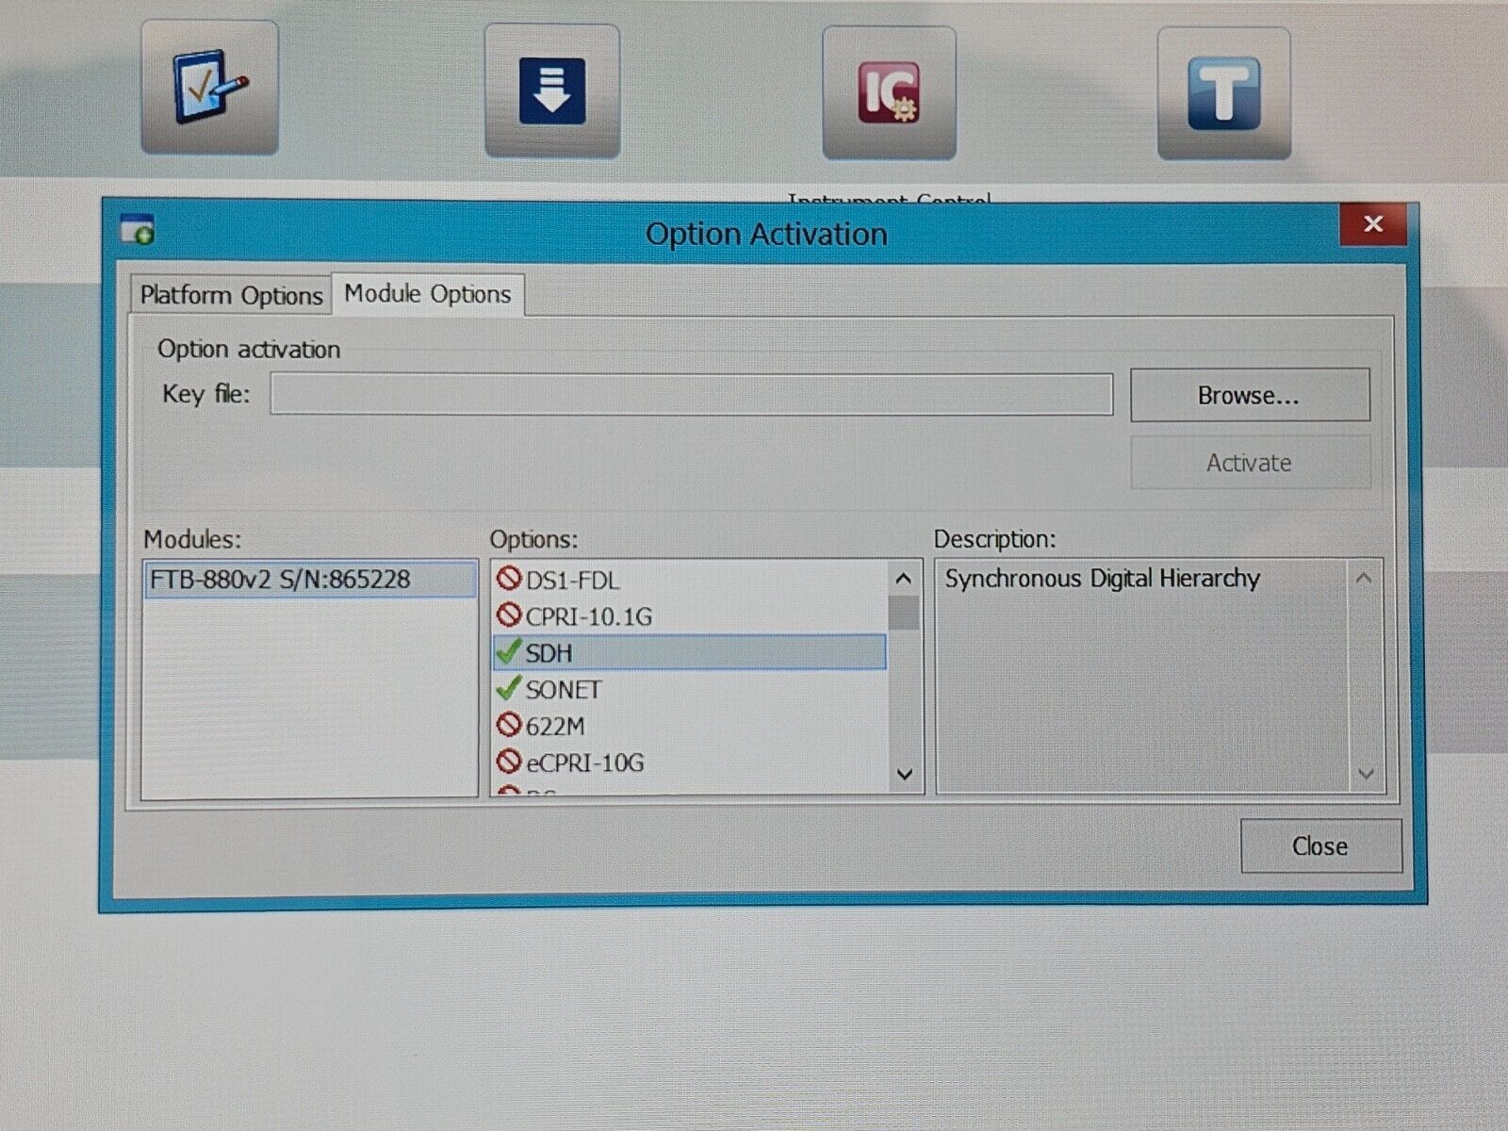Screen dimensions: 1508x1131
Task: Click the Options list scrollbar thumb
Action: pyautogui.click(x=904, y=613)
